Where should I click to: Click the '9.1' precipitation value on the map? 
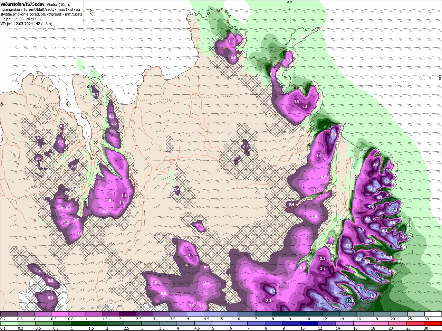(x=381, y=279)
